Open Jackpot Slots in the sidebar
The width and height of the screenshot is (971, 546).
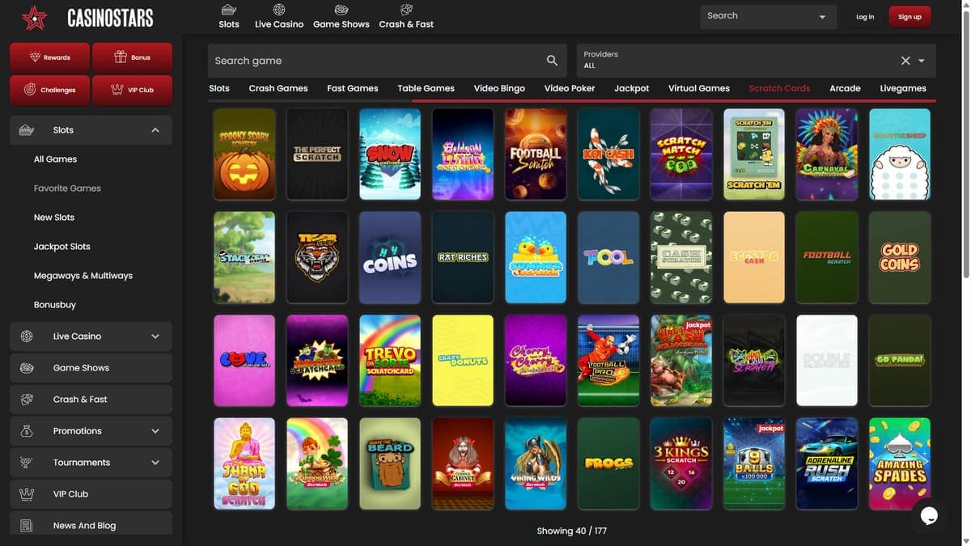(x=62, y=247)
